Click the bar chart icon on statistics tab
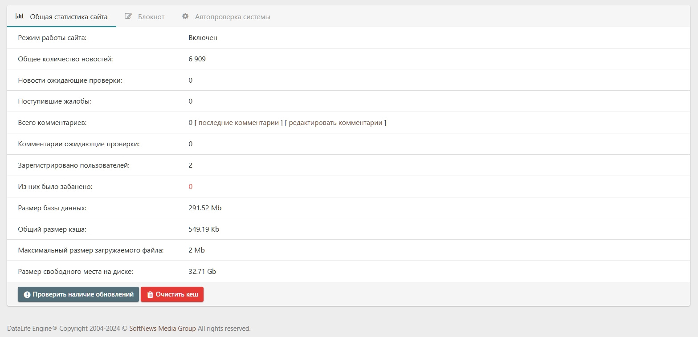698x337 pixels. coord(20,16)
